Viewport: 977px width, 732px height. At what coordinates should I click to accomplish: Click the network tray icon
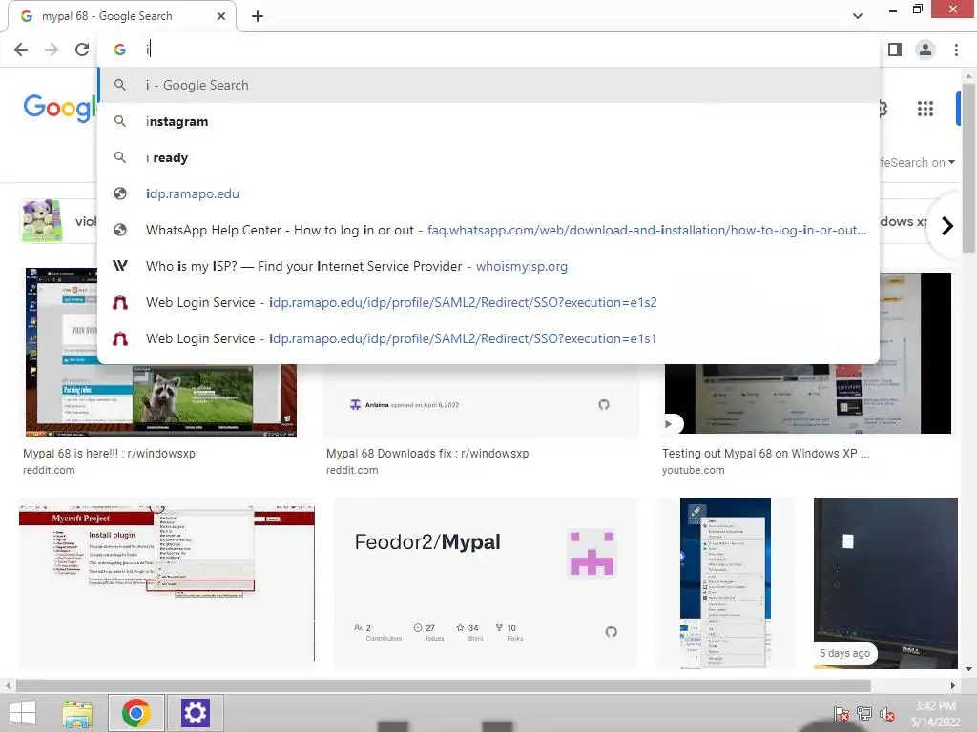click(x=864, y=714)
